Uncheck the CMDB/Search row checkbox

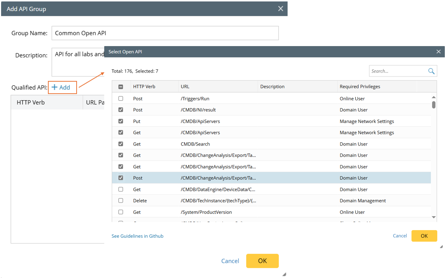pyautogui.click(x=121, y=144)
